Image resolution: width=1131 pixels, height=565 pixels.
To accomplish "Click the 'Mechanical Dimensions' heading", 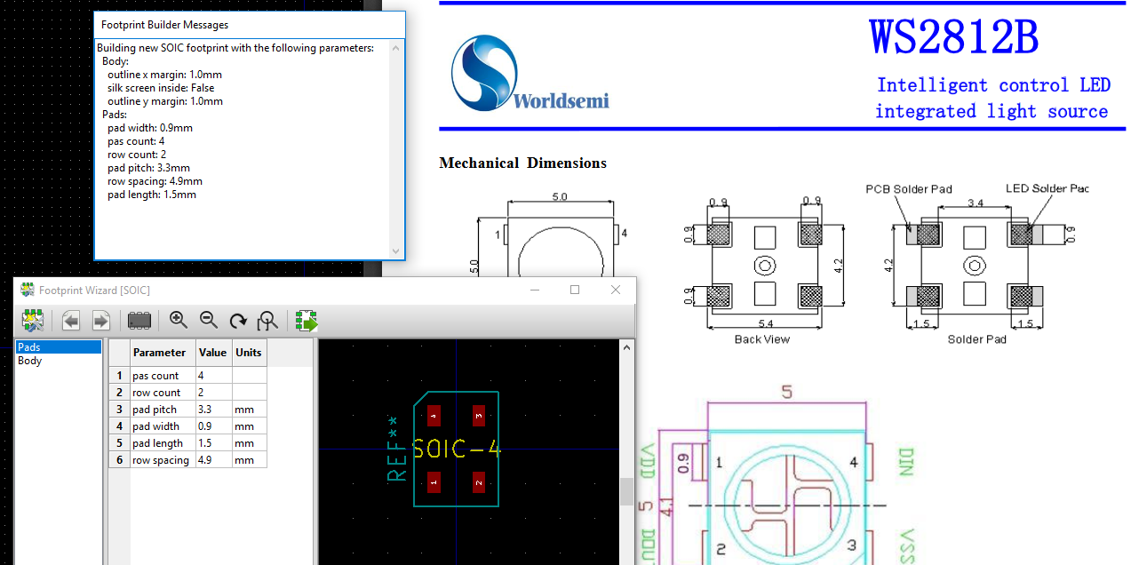I will point(522,163).
